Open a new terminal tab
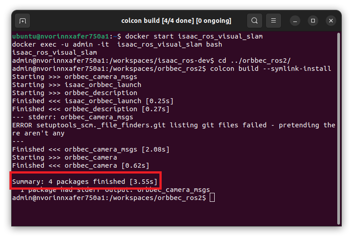The image size is (353, 239). coord(22,21)
